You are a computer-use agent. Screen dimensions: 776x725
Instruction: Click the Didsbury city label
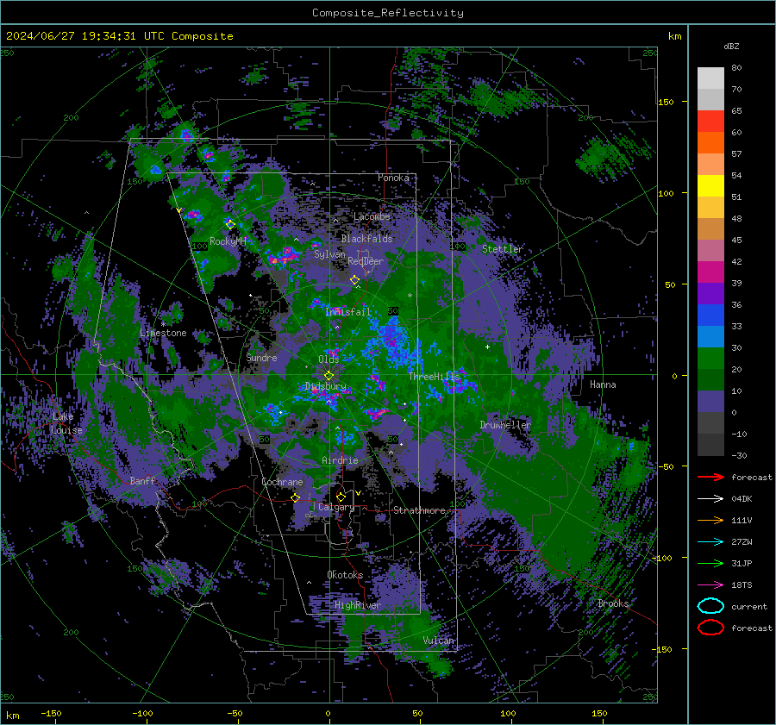pos(326,386)
